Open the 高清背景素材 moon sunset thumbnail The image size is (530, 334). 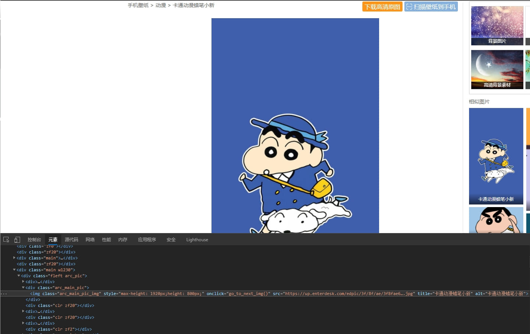point(497,69)
